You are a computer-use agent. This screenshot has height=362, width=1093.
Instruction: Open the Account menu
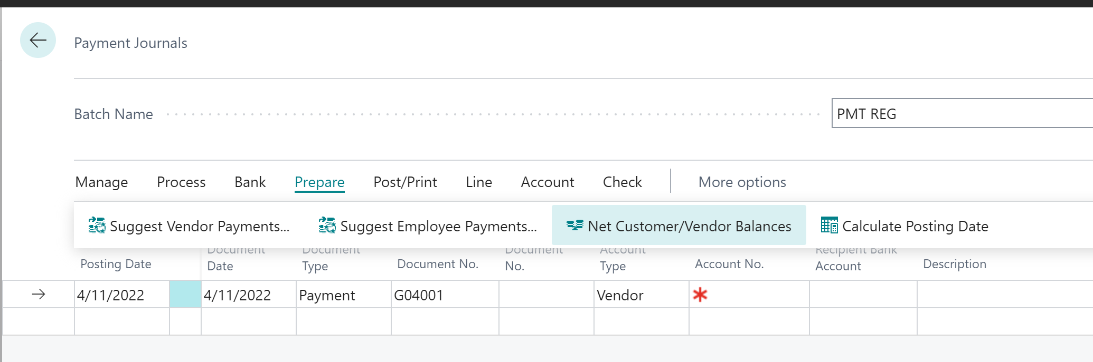[548, 182]
